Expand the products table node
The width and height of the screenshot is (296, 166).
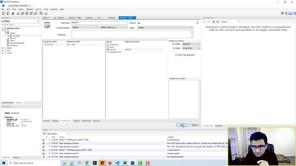(8, 36)
